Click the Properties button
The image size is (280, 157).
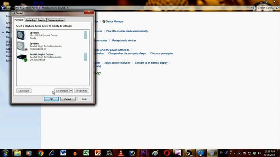tap(81, 91)
